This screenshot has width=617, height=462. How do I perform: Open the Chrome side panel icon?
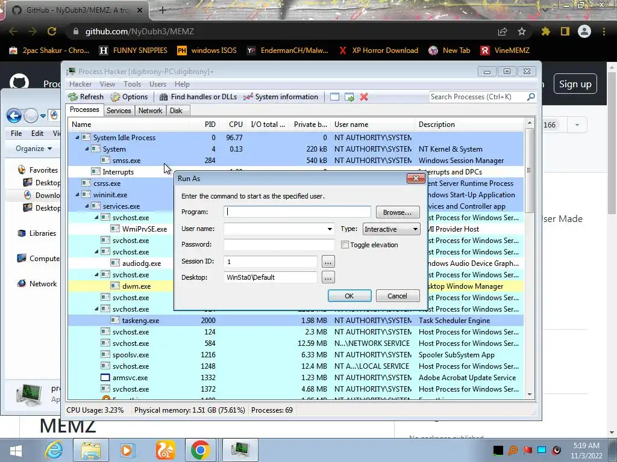pos(565,31)
